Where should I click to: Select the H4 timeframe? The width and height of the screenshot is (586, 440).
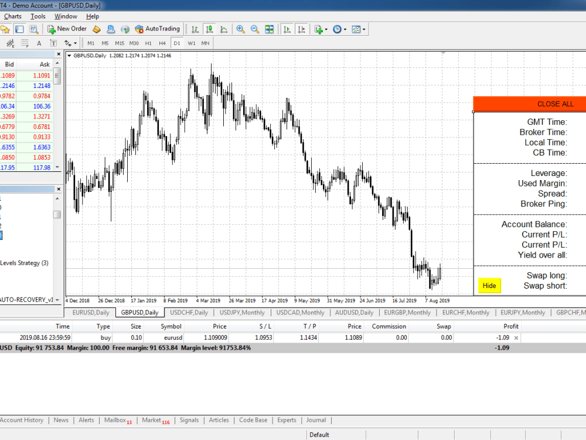click(x=162, y=43)
